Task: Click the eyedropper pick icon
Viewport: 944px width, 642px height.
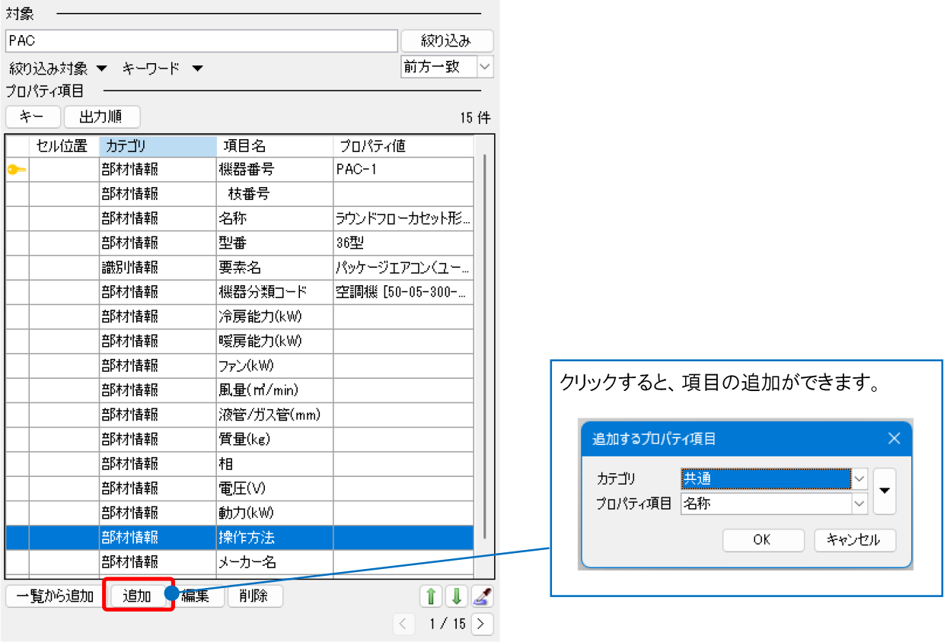Action: click(482, 596)
